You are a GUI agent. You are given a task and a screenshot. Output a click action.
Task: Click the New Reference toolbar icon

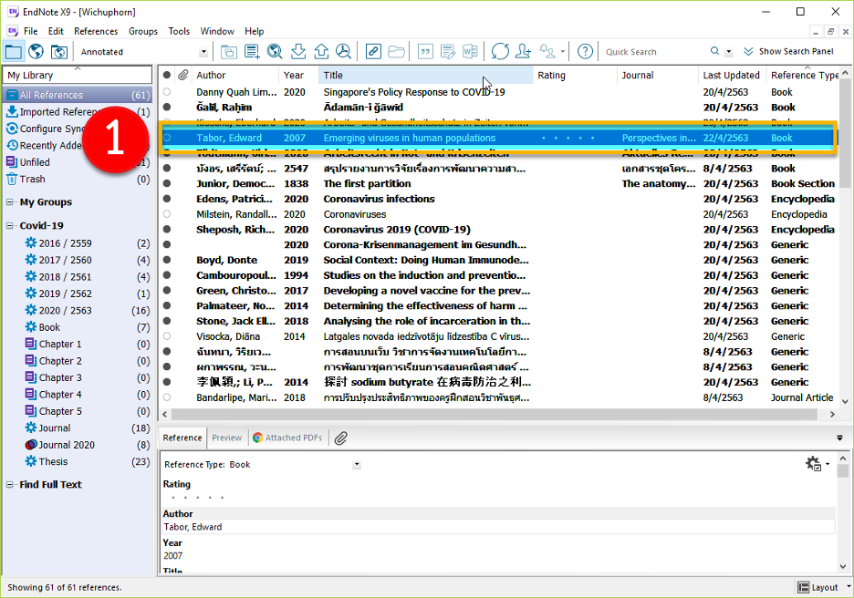pos(252,52)
